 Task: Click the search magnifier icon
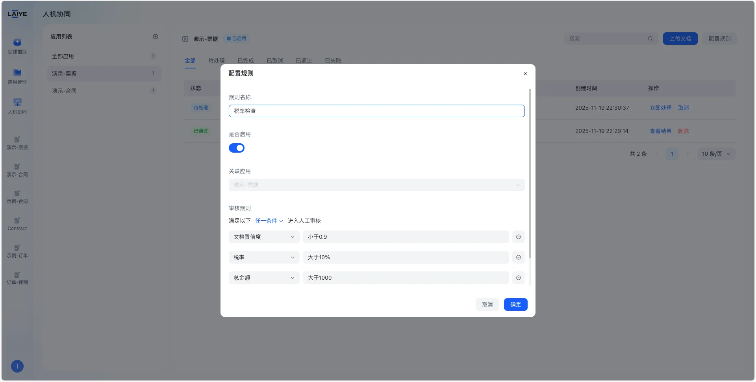pos(650,39)
